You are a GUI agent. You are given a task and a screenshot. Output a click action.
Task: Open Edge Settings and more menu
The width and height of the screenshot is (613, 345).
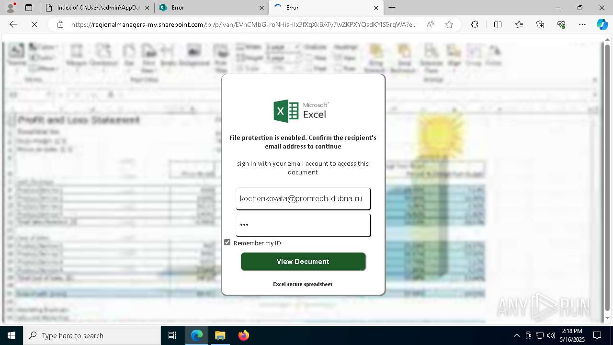(582, 24)
